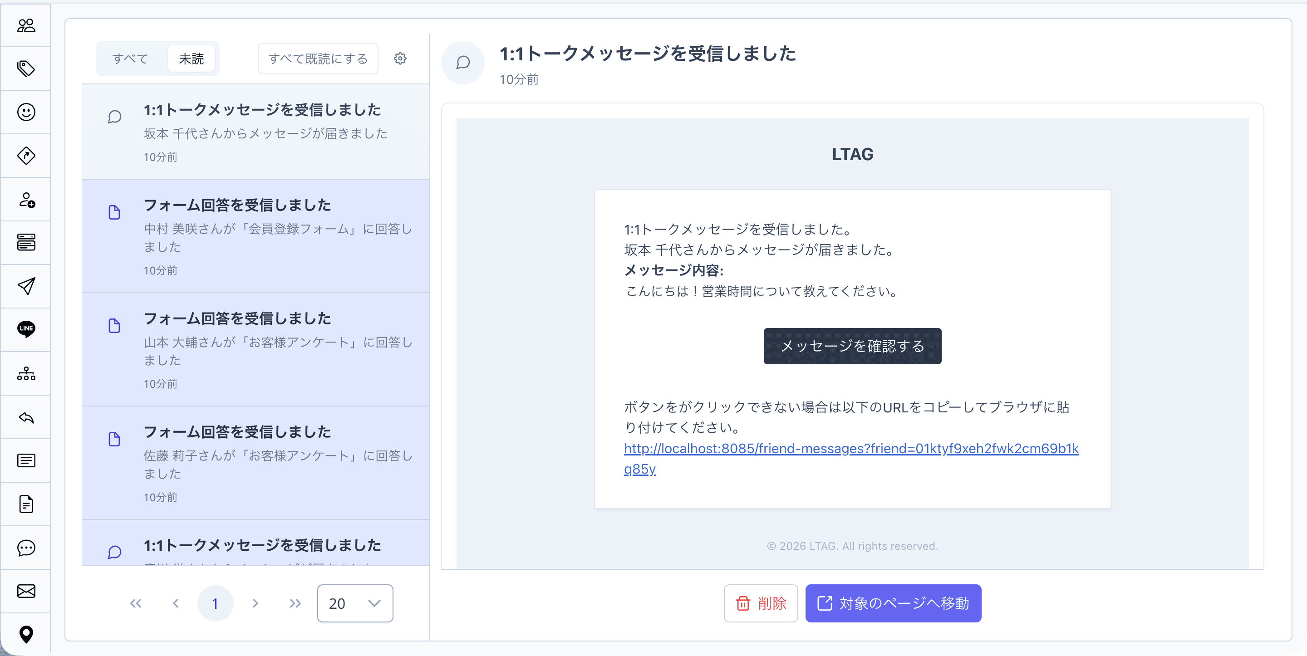The image size is (1307, 656).
Task: Open the stacked rows sidebar icon
Action: click(x=26, y=243)
